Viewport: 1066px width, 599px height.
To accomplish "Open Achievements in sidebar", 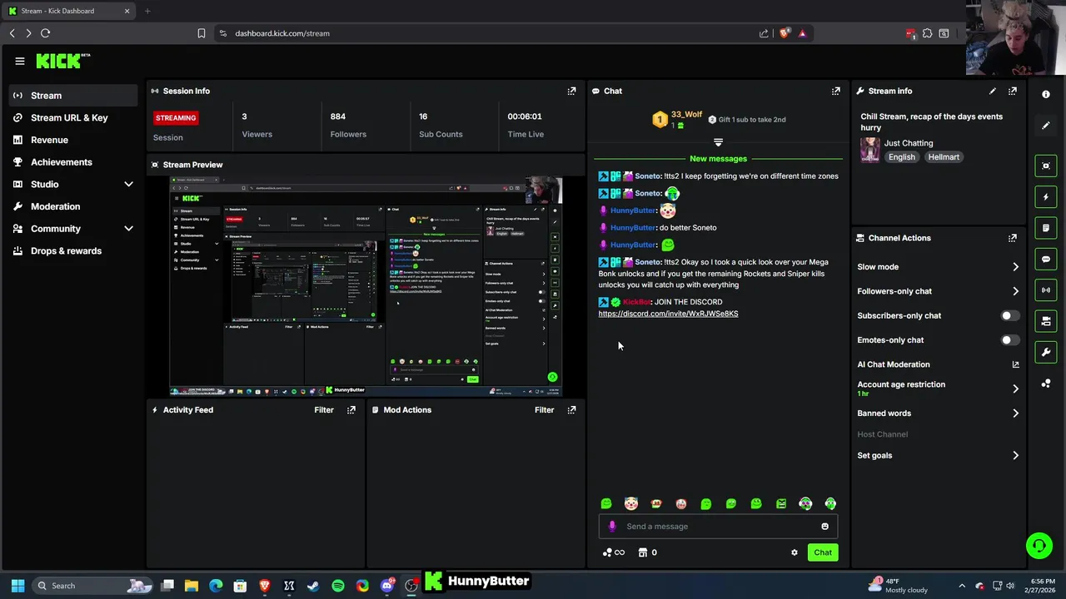I will pos(74,162).
